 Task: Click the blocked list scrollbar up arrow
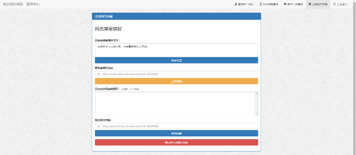(x=256, y=93)
